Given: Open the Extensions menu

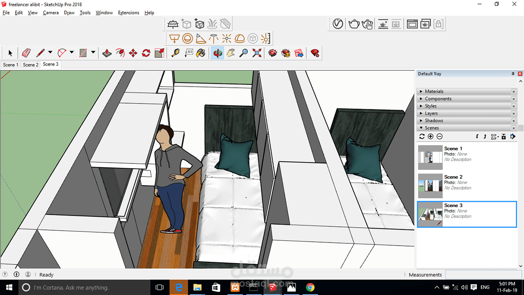Looking at the screenshot, I should tap(129, 13).
